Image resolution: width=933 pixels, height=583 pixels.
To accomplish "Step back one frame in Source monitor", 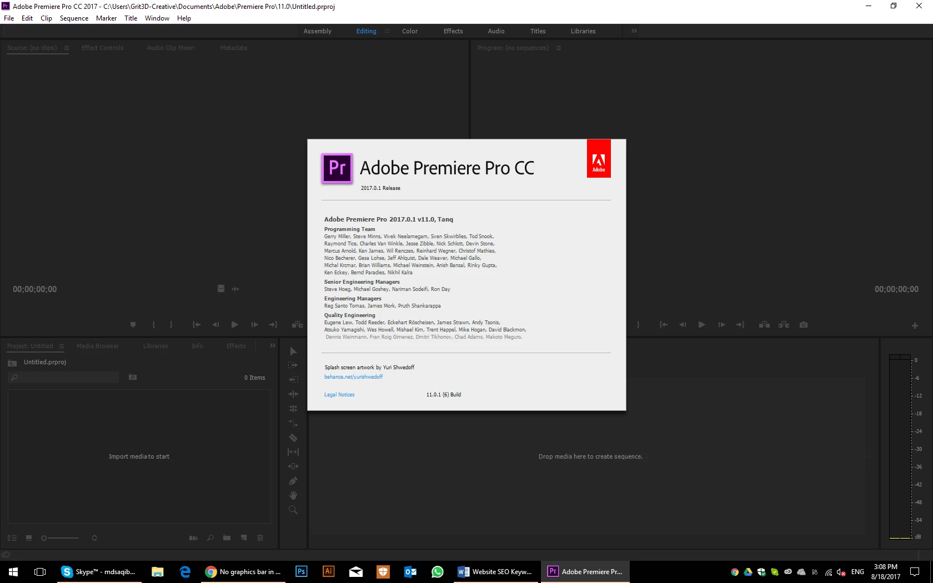I will [215, 325].
